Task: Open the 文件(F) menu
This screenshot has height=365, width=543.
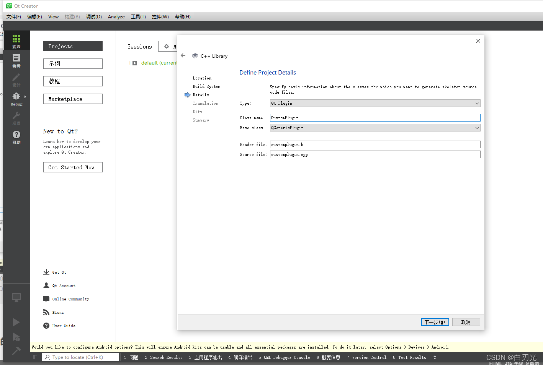Action: tap(13, 16)
